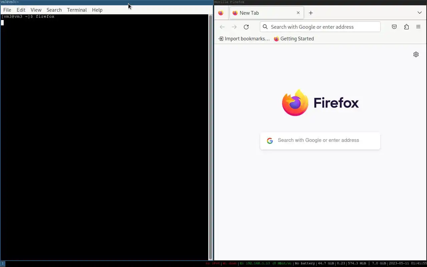
Task: Open the Getting Started bookmark
Action: (x=294, y=39)
